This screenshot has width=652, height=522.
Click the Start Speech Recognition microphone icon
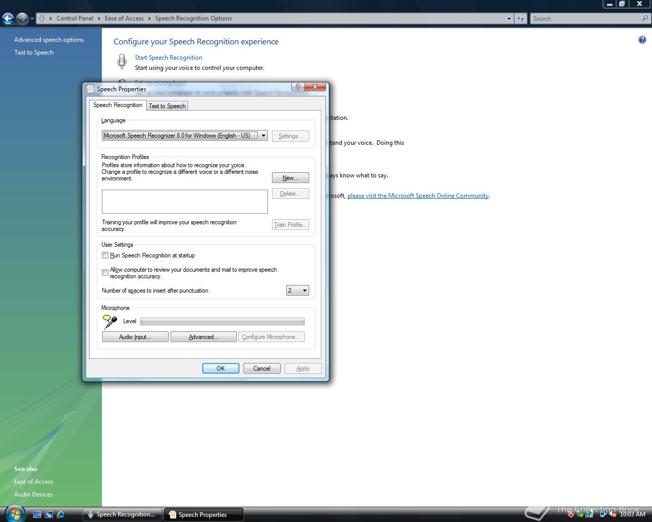click(122, 62)
